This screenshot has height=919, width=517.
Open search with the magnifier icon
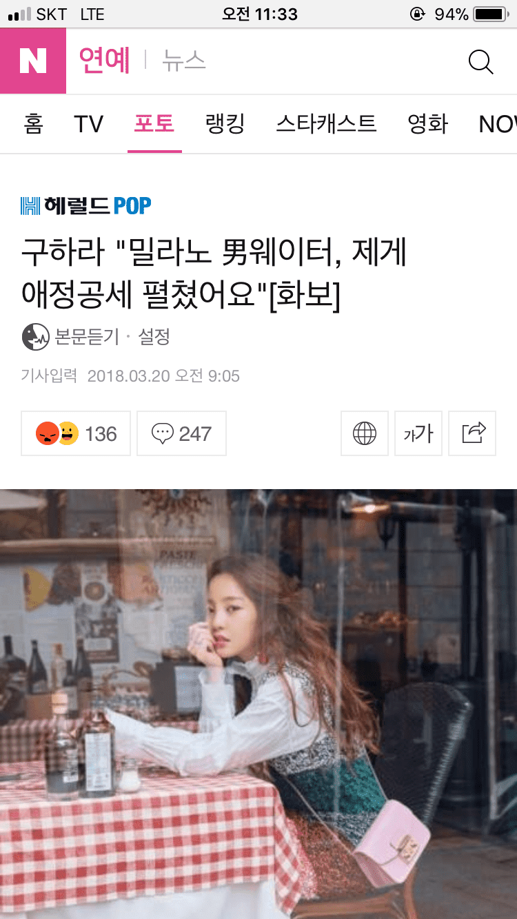click(480, 61)
